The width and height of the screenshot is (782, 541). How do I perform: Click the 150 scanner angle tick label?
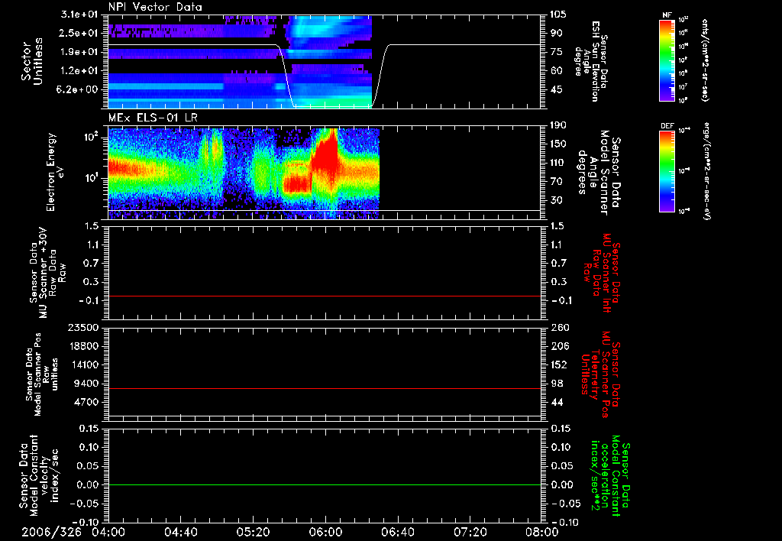click(558, 144)
